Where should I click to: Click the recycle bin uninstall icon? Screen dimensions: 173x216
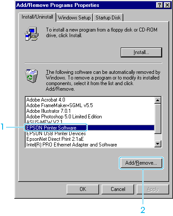pyautogui.click(x=32, y=76)
